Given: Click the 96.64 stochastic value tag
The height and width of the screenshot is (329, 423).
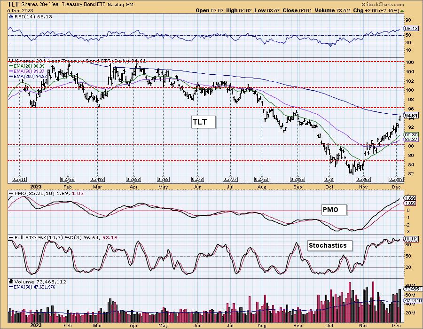Looking at the screenshot, I should pyautogui.click(x=411, y=239).
